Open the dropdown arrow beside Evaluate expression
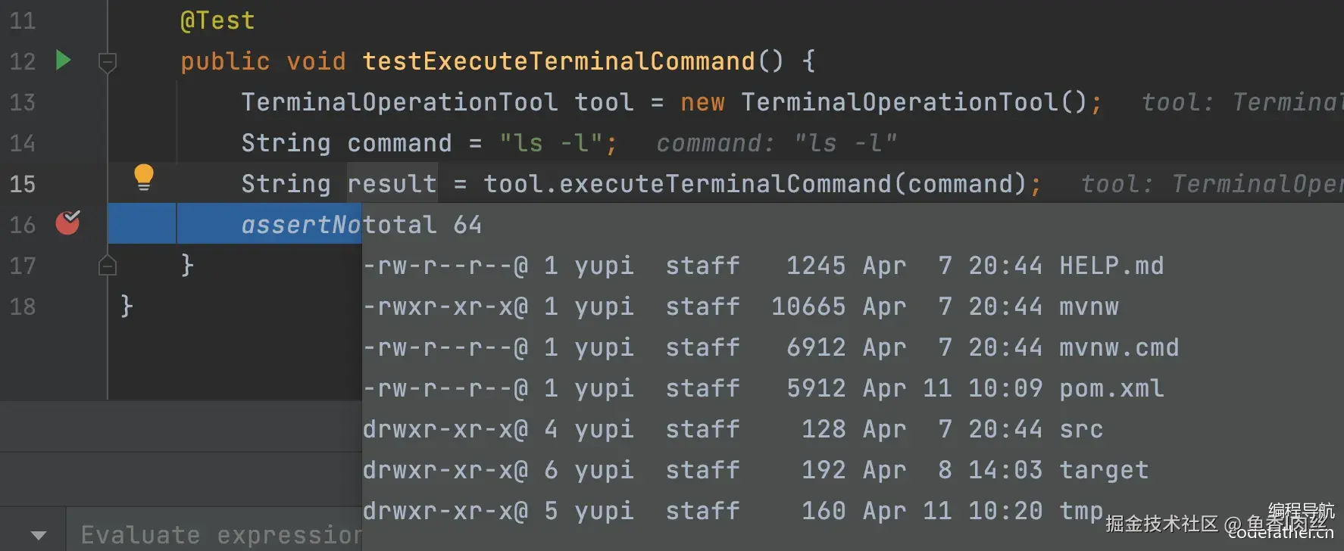Image resolution: width=1344 pixels, height=551 pixels. pos(39,535)
